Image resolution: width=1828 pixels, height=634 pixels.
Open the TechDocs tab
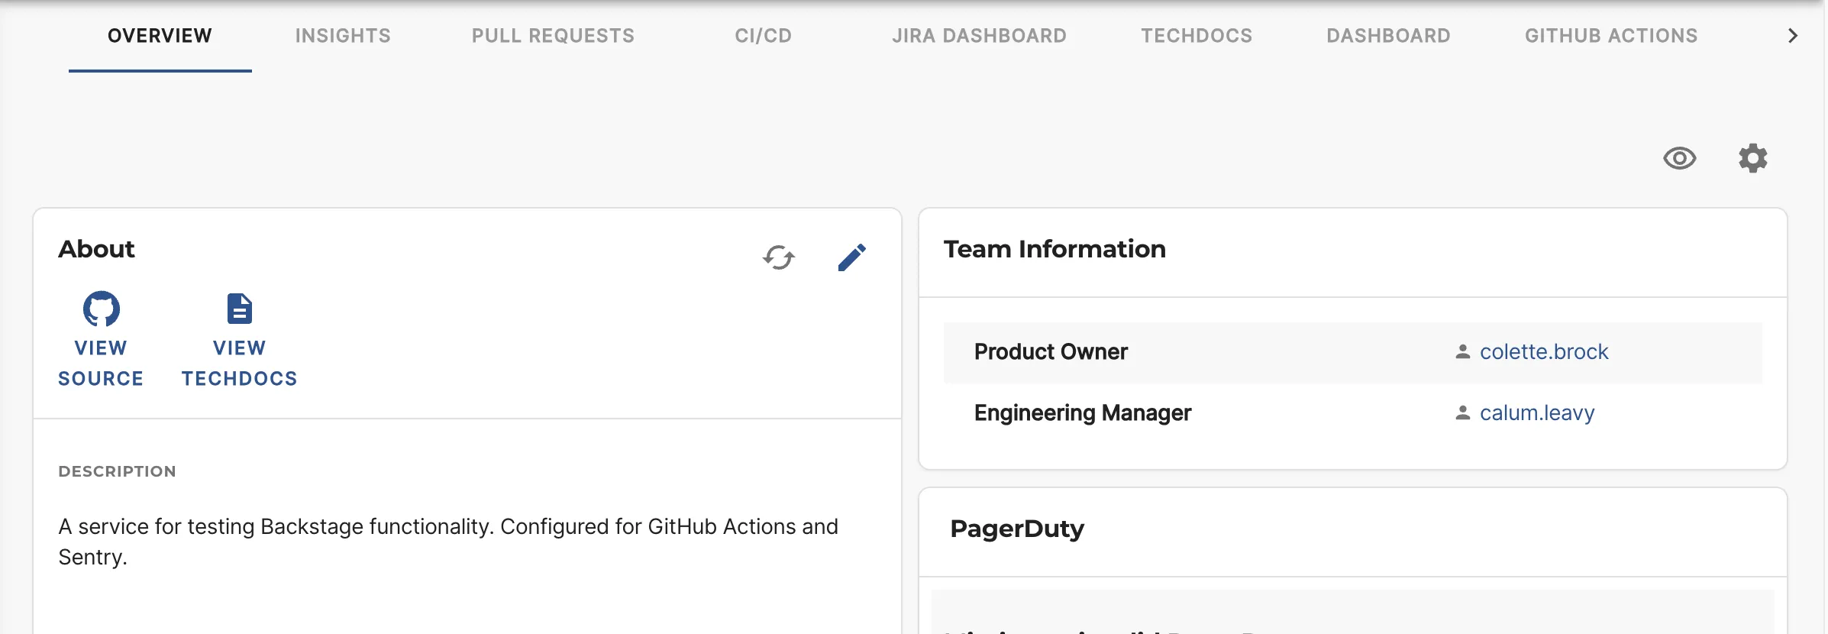pos(1197,36)
